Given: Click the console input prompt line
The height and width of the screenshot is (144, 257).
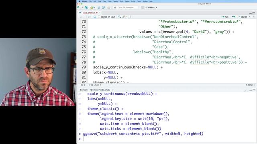Looking at the screenshot, I should coord(167,139).
